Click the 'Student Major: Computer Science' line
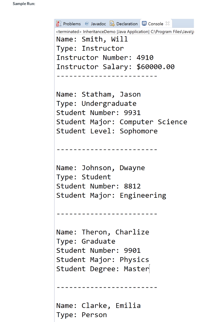201x322 pixels. point(122,122)
